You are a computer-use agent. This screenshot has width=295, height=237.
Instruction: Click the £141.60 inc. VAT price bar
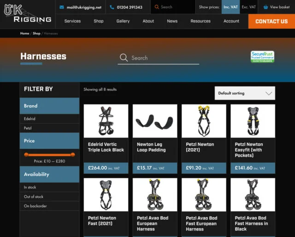click(x=253, y=168)
